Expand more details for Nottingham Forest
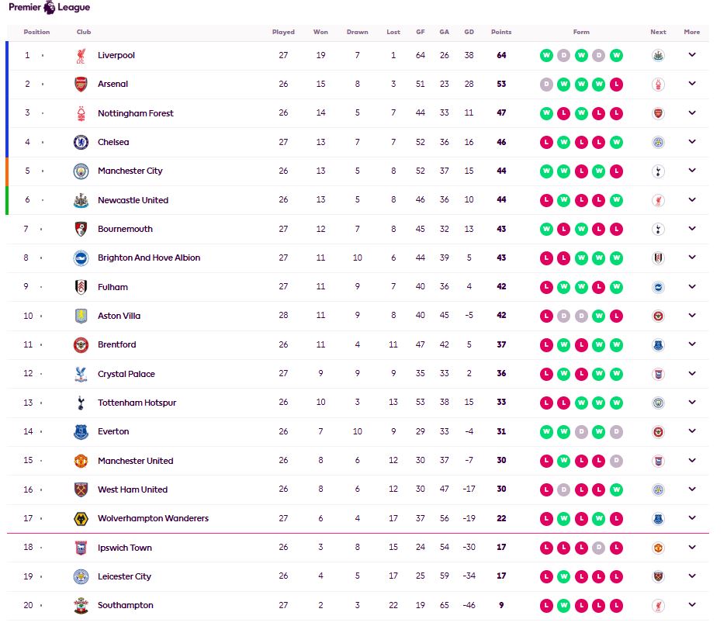 [x=692, y=113]
